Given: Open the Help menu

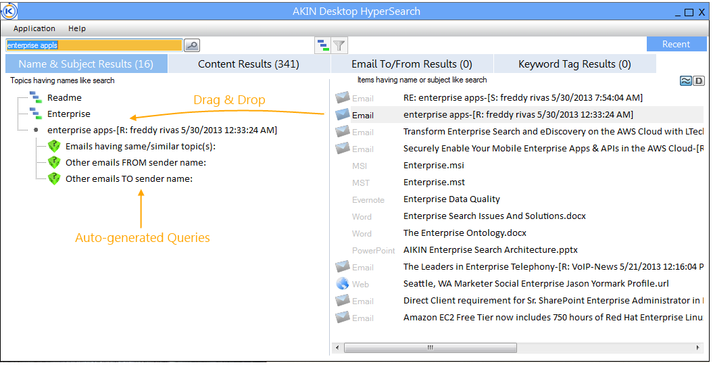Looking at the screenshot, I should click(77, 28).
